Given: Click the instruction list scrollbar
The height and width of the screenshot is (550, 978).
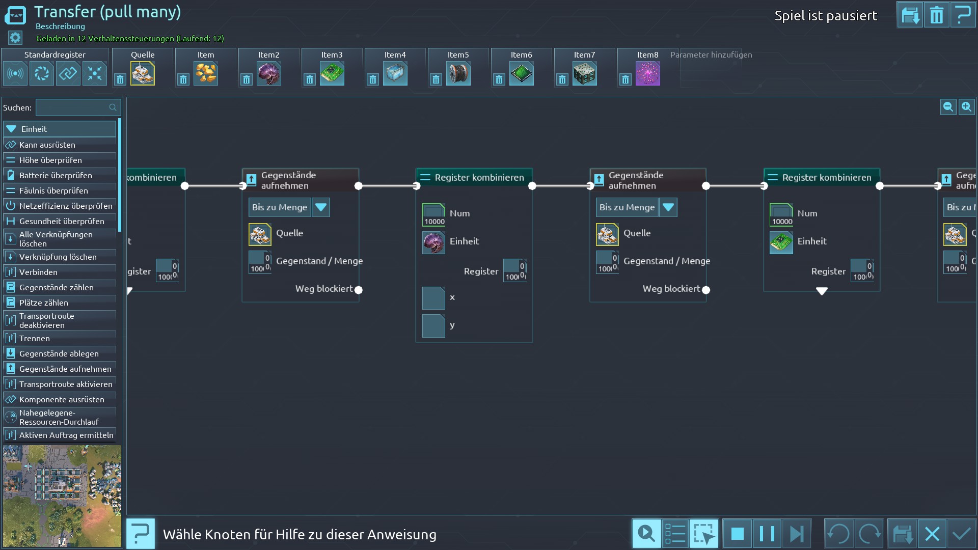Looking at the screenshot, I should pyautogui.click(x=120, y=175).
